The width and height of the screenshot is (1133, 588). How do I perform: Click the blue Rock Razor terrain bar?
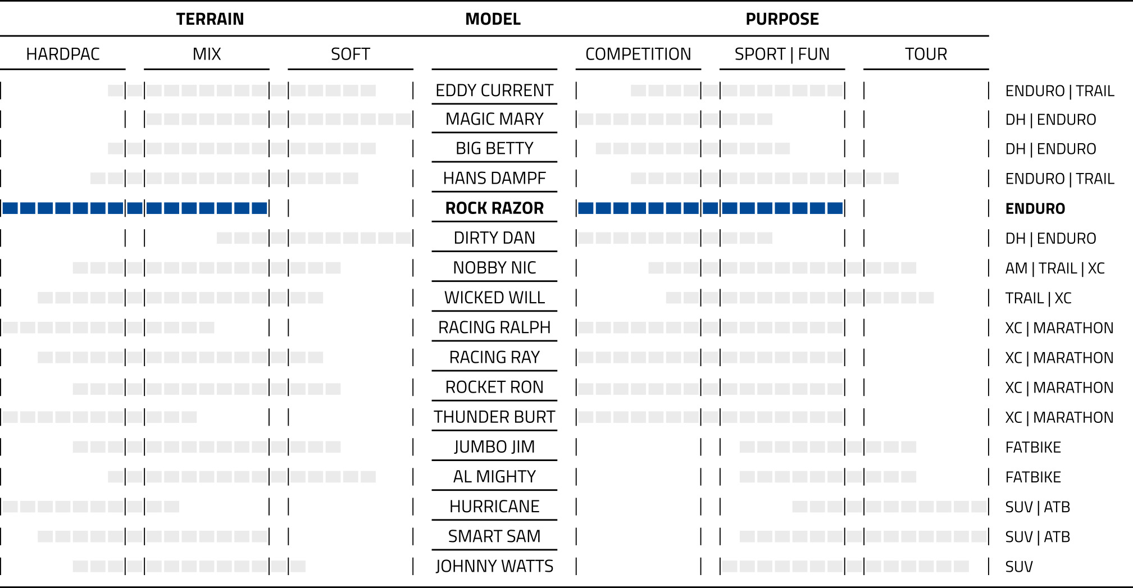pos(135,208)
